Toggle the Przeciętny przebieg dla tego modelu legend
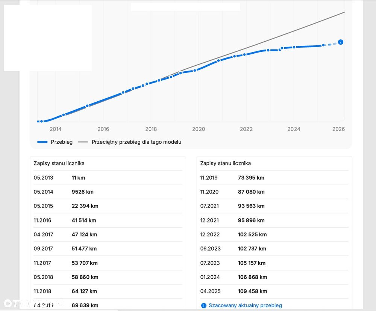 136,142
